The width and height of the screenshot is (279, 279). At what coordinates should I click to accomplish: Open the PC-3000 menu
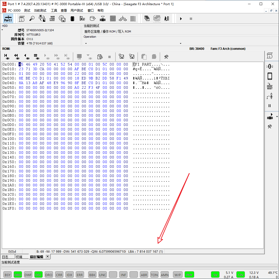coord(14,11)
